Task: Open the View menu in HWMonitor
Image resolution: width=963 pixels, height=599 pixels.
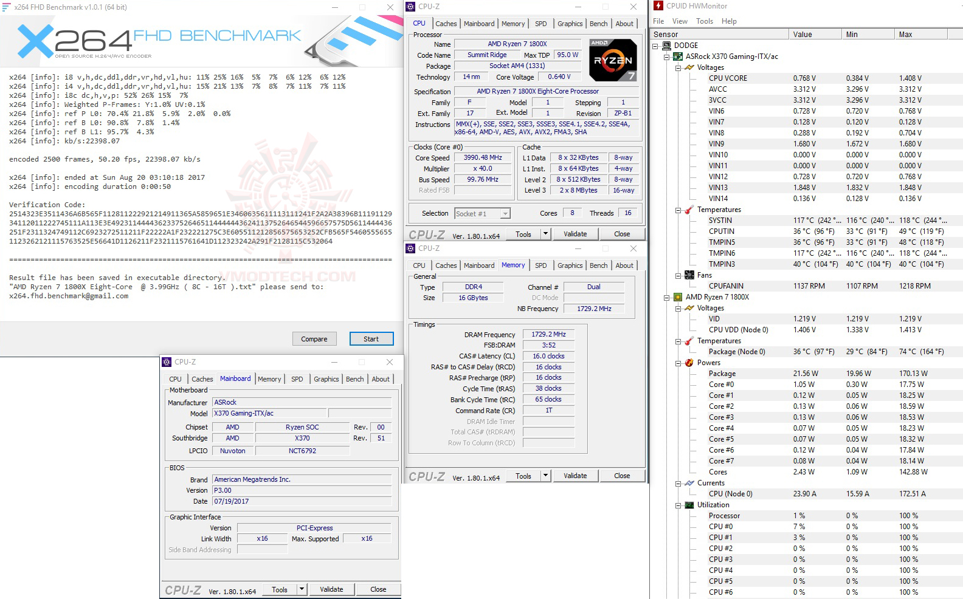Action: click(680, 21)
